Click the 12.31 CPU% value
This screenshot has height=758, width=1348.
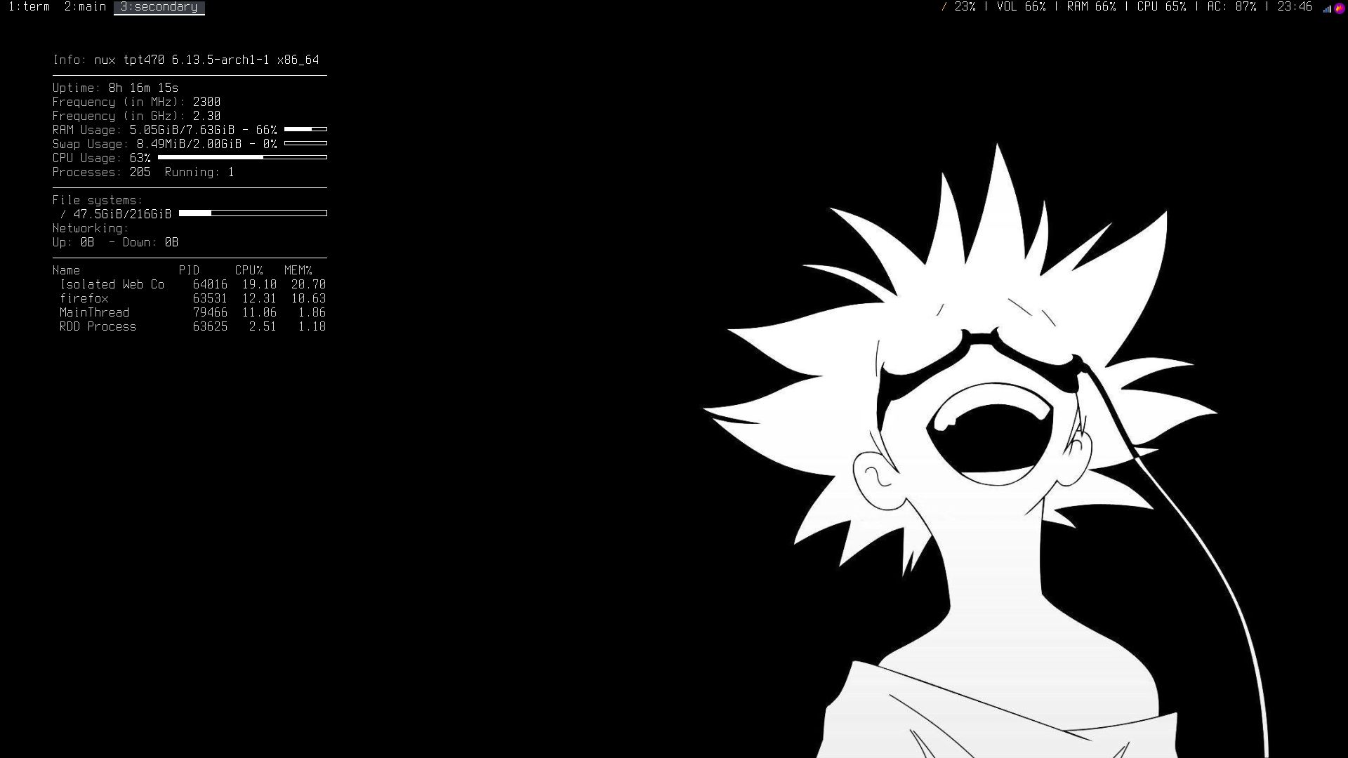(260, 298)
